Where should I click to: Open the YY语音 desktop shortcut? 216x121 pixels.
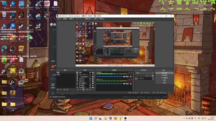click(x=21, y=49)
